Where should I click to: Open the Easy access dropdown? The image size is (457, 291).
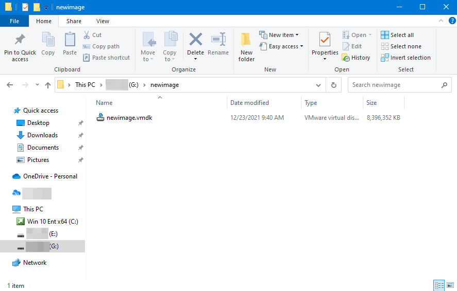click(281, 46)
